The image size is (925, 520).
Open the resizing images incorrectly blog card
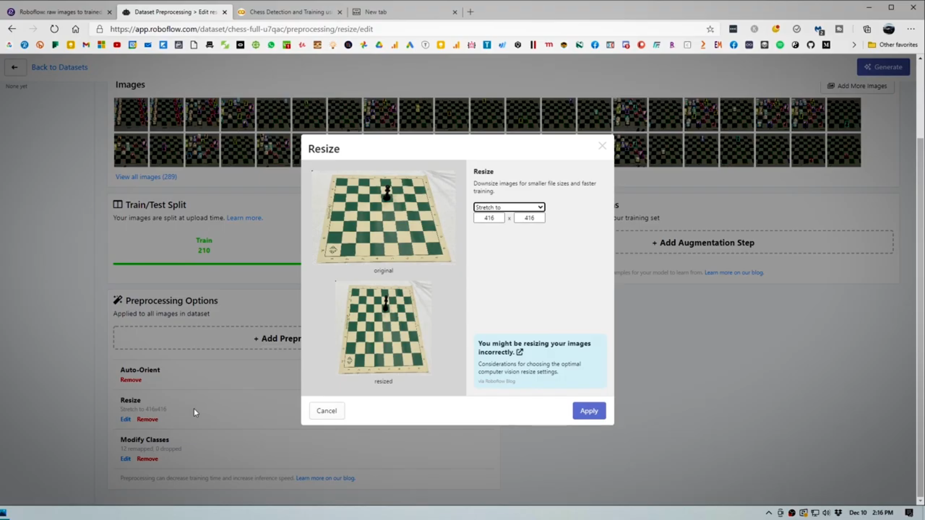click(x=540, y=361)
